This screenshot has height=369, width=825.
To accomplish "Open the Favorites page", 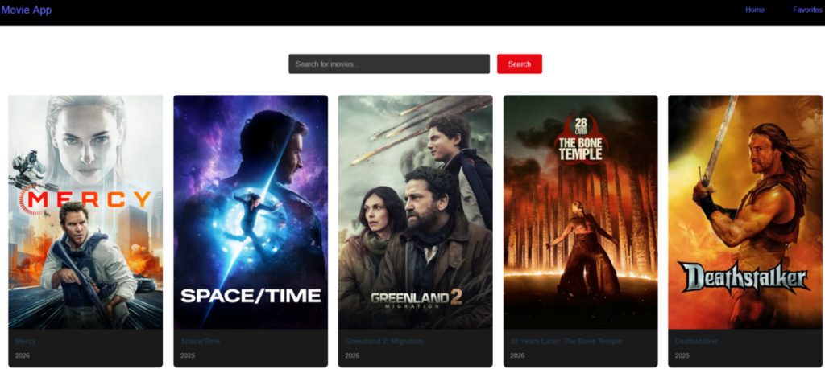I will pyautogui.click(x=806, y=10).
